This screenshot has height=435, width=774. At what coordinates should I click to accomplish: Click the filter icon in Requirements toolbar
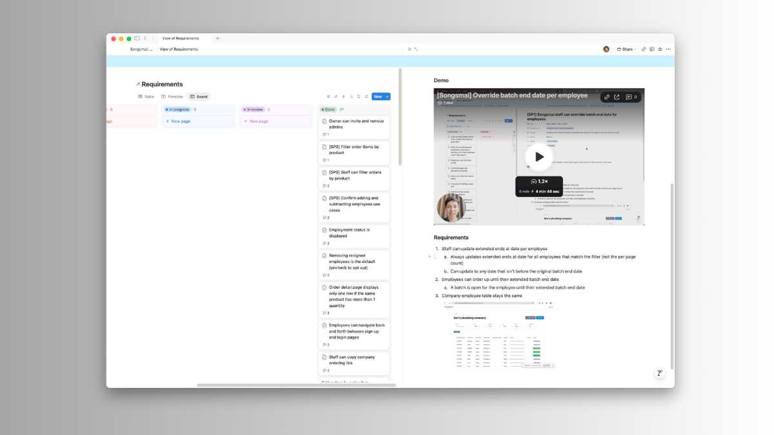(x=328, y=97)
